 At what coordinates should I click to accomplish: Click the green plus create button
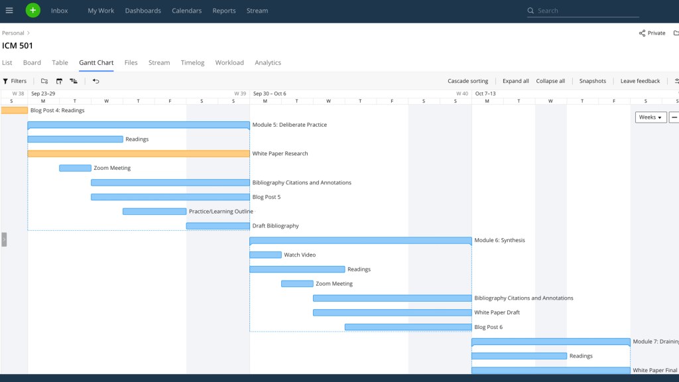click(33, 11)
